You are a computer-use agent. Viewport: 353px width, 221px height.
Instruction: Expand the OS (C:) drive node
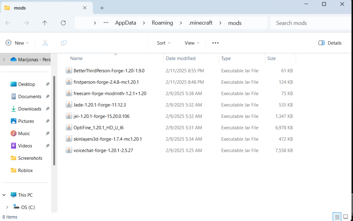(x=7, y=207)
